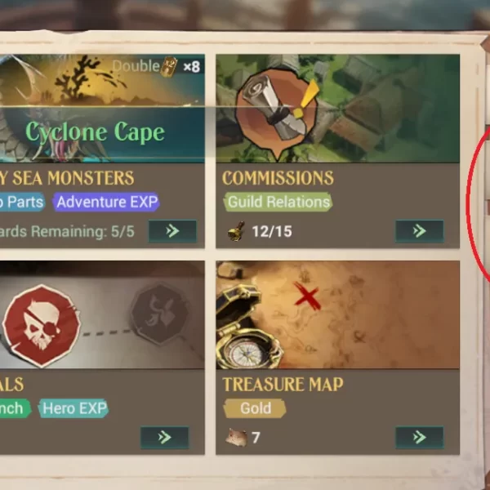Select the Hero EXP reward tag
Image resolution: width=490 pixels, height=490 pixels.
point(73,408)
